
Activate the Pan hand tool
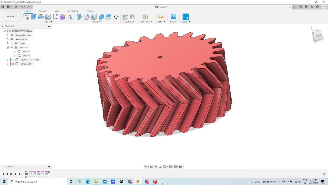click(156, 167)
